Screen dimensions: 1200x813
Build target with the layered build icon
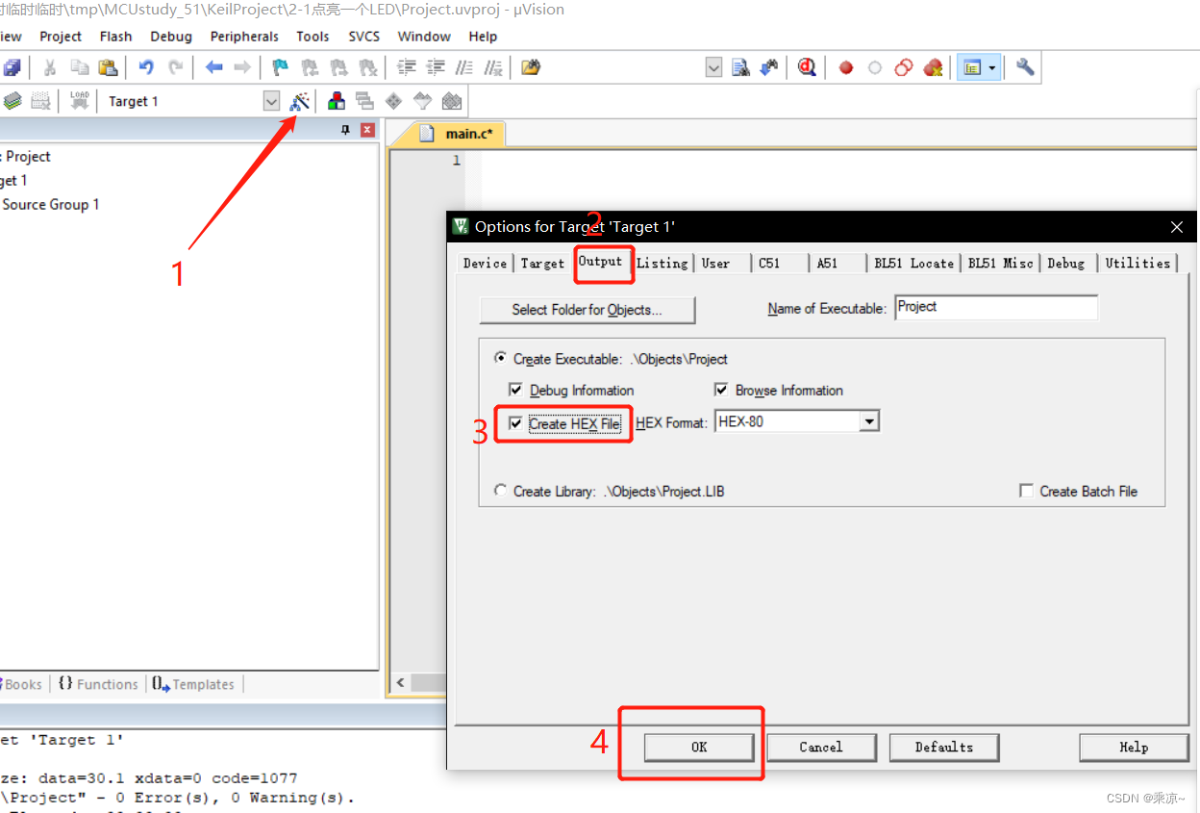(12, 101)
